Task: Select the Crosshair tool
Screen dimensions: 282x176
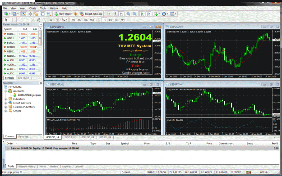Action: (13, 20)
